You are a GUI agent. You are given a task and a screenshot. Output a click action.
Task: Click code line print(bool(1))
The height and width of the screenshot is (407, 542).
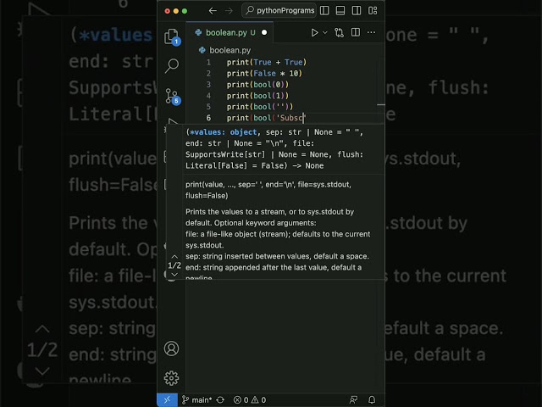coord(257,96)
